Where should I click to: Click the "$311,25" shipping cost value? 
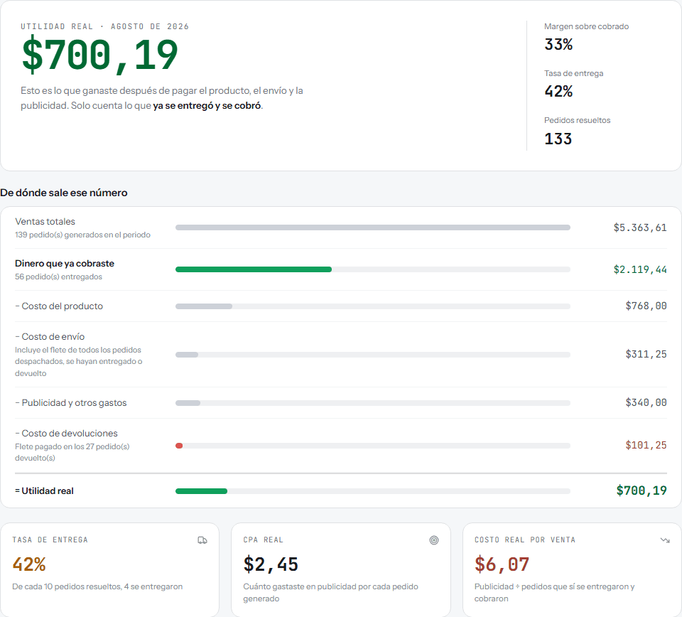pos(646,354)
